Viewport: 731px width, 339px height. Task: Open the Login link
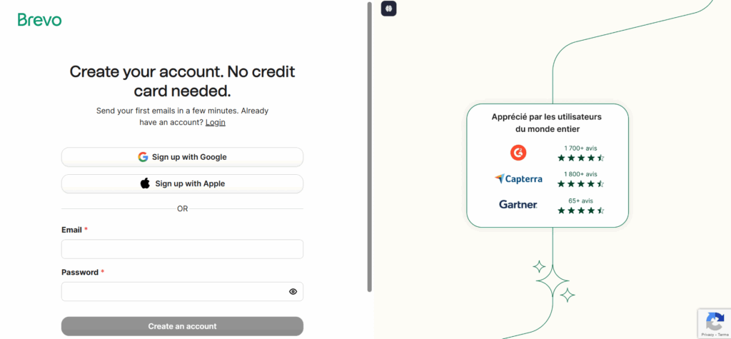tap(216, 122)
